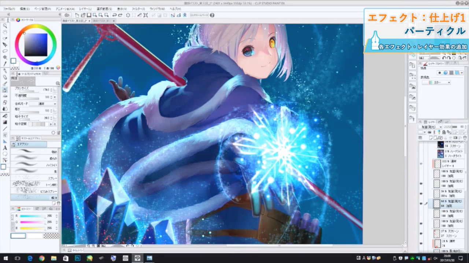Viewport: 469px width, 263px height.
Task: Collapse the tool palette dock arrows
Action: [x=10, y=15]
